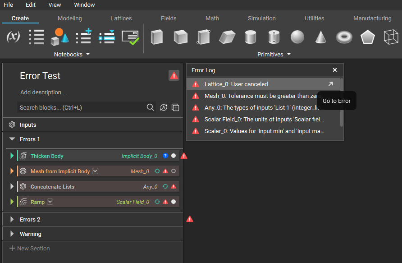The height and width of the screenshot is (263, 402).
Task: Expand the Ramp block
Action: coord(12,202)
